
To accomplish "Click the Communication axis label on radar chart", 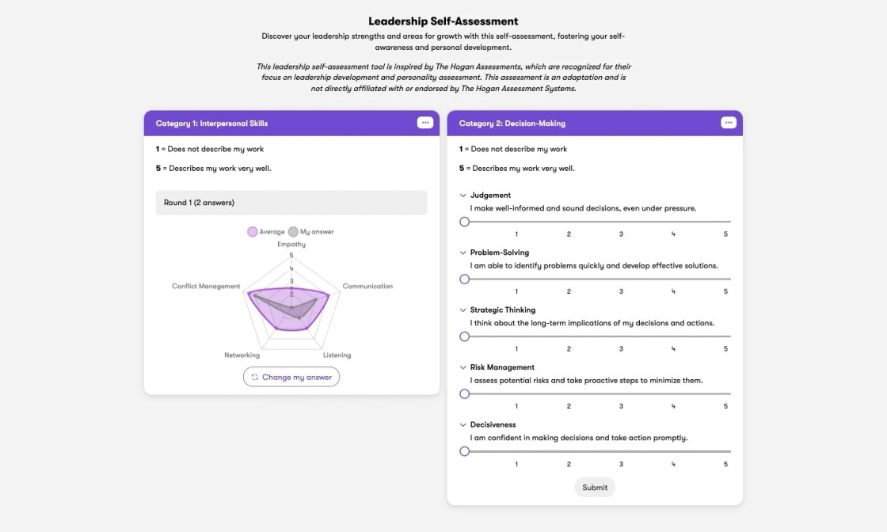I will click(x=367, y=286).
